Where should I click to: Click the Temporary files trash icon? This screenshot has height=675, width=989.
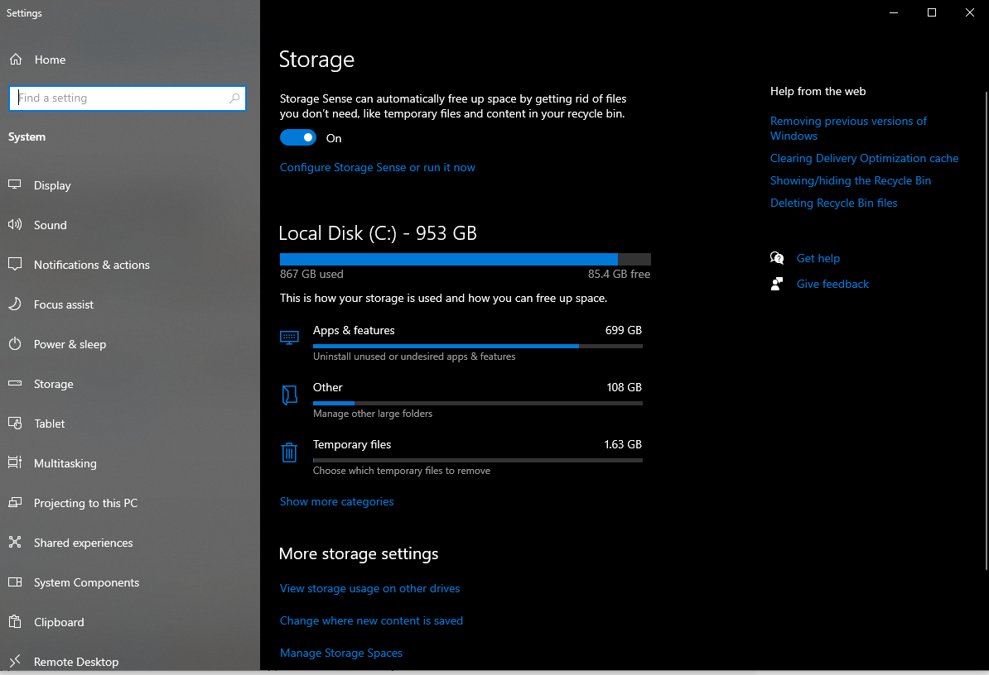289,452
